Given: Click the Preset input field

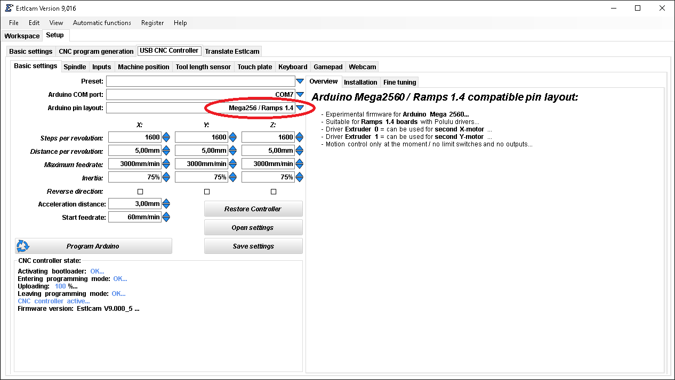Looking at the screenshot, I should coord(200,81).
